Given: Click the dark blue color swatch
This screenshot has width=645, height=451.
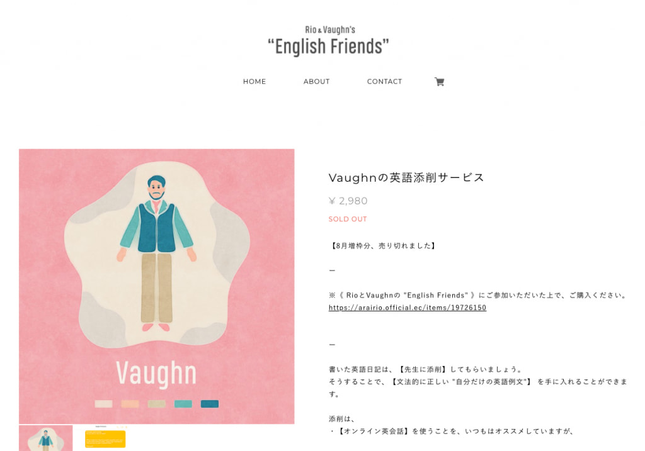Looking at the screenshot, I should 210,404.
